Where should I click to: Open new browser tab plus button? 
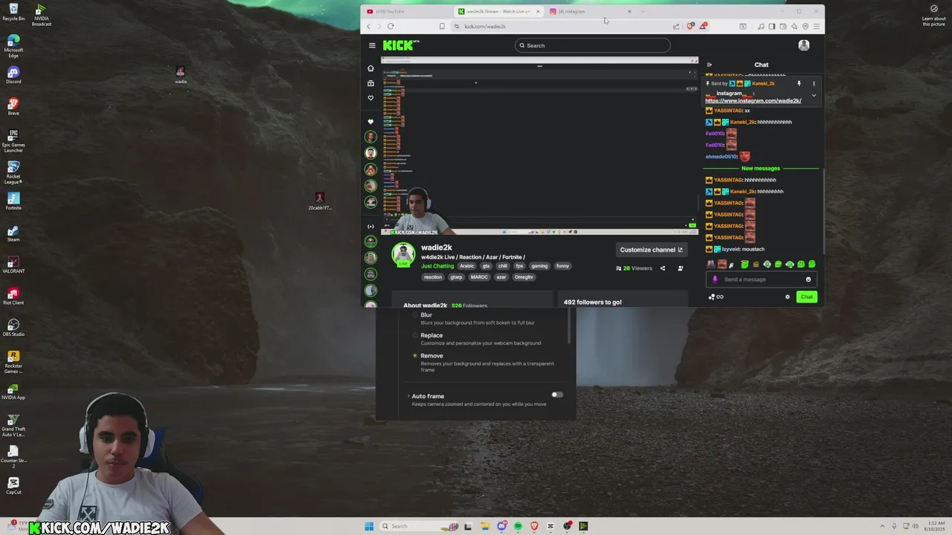[x=644, y=11]
